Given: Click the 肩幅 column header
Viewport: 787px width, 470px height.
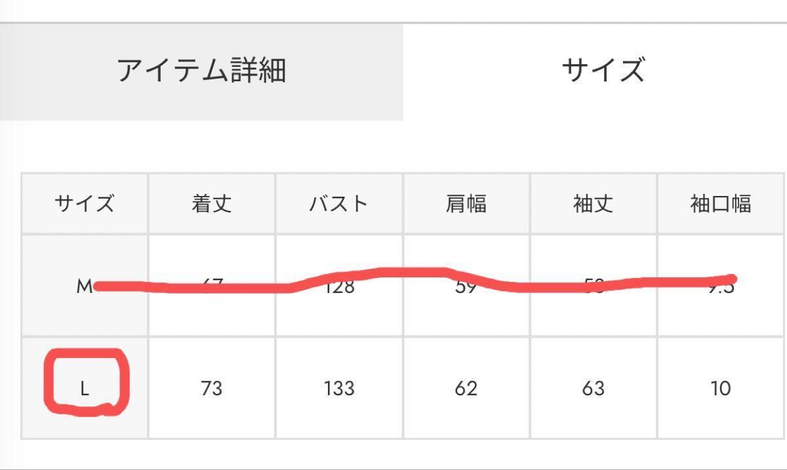Looking at the screenshot, I should tap(466, 204).
